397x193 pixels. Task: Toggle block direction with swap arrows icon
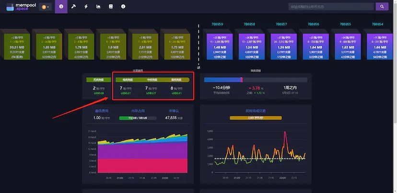(x=198, y=68)
